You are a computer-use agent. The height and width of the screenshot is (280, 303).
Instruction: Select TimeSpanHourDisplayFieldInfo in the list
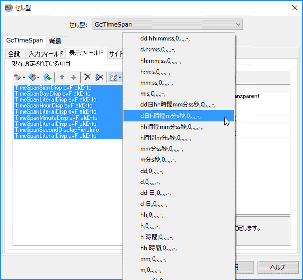[x=68, y=105]
